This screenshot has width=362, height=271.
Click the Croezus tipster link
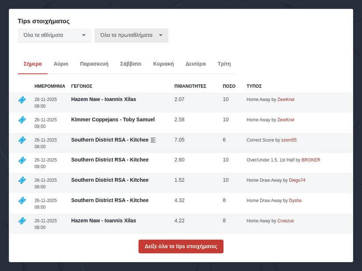click(285, 221)
